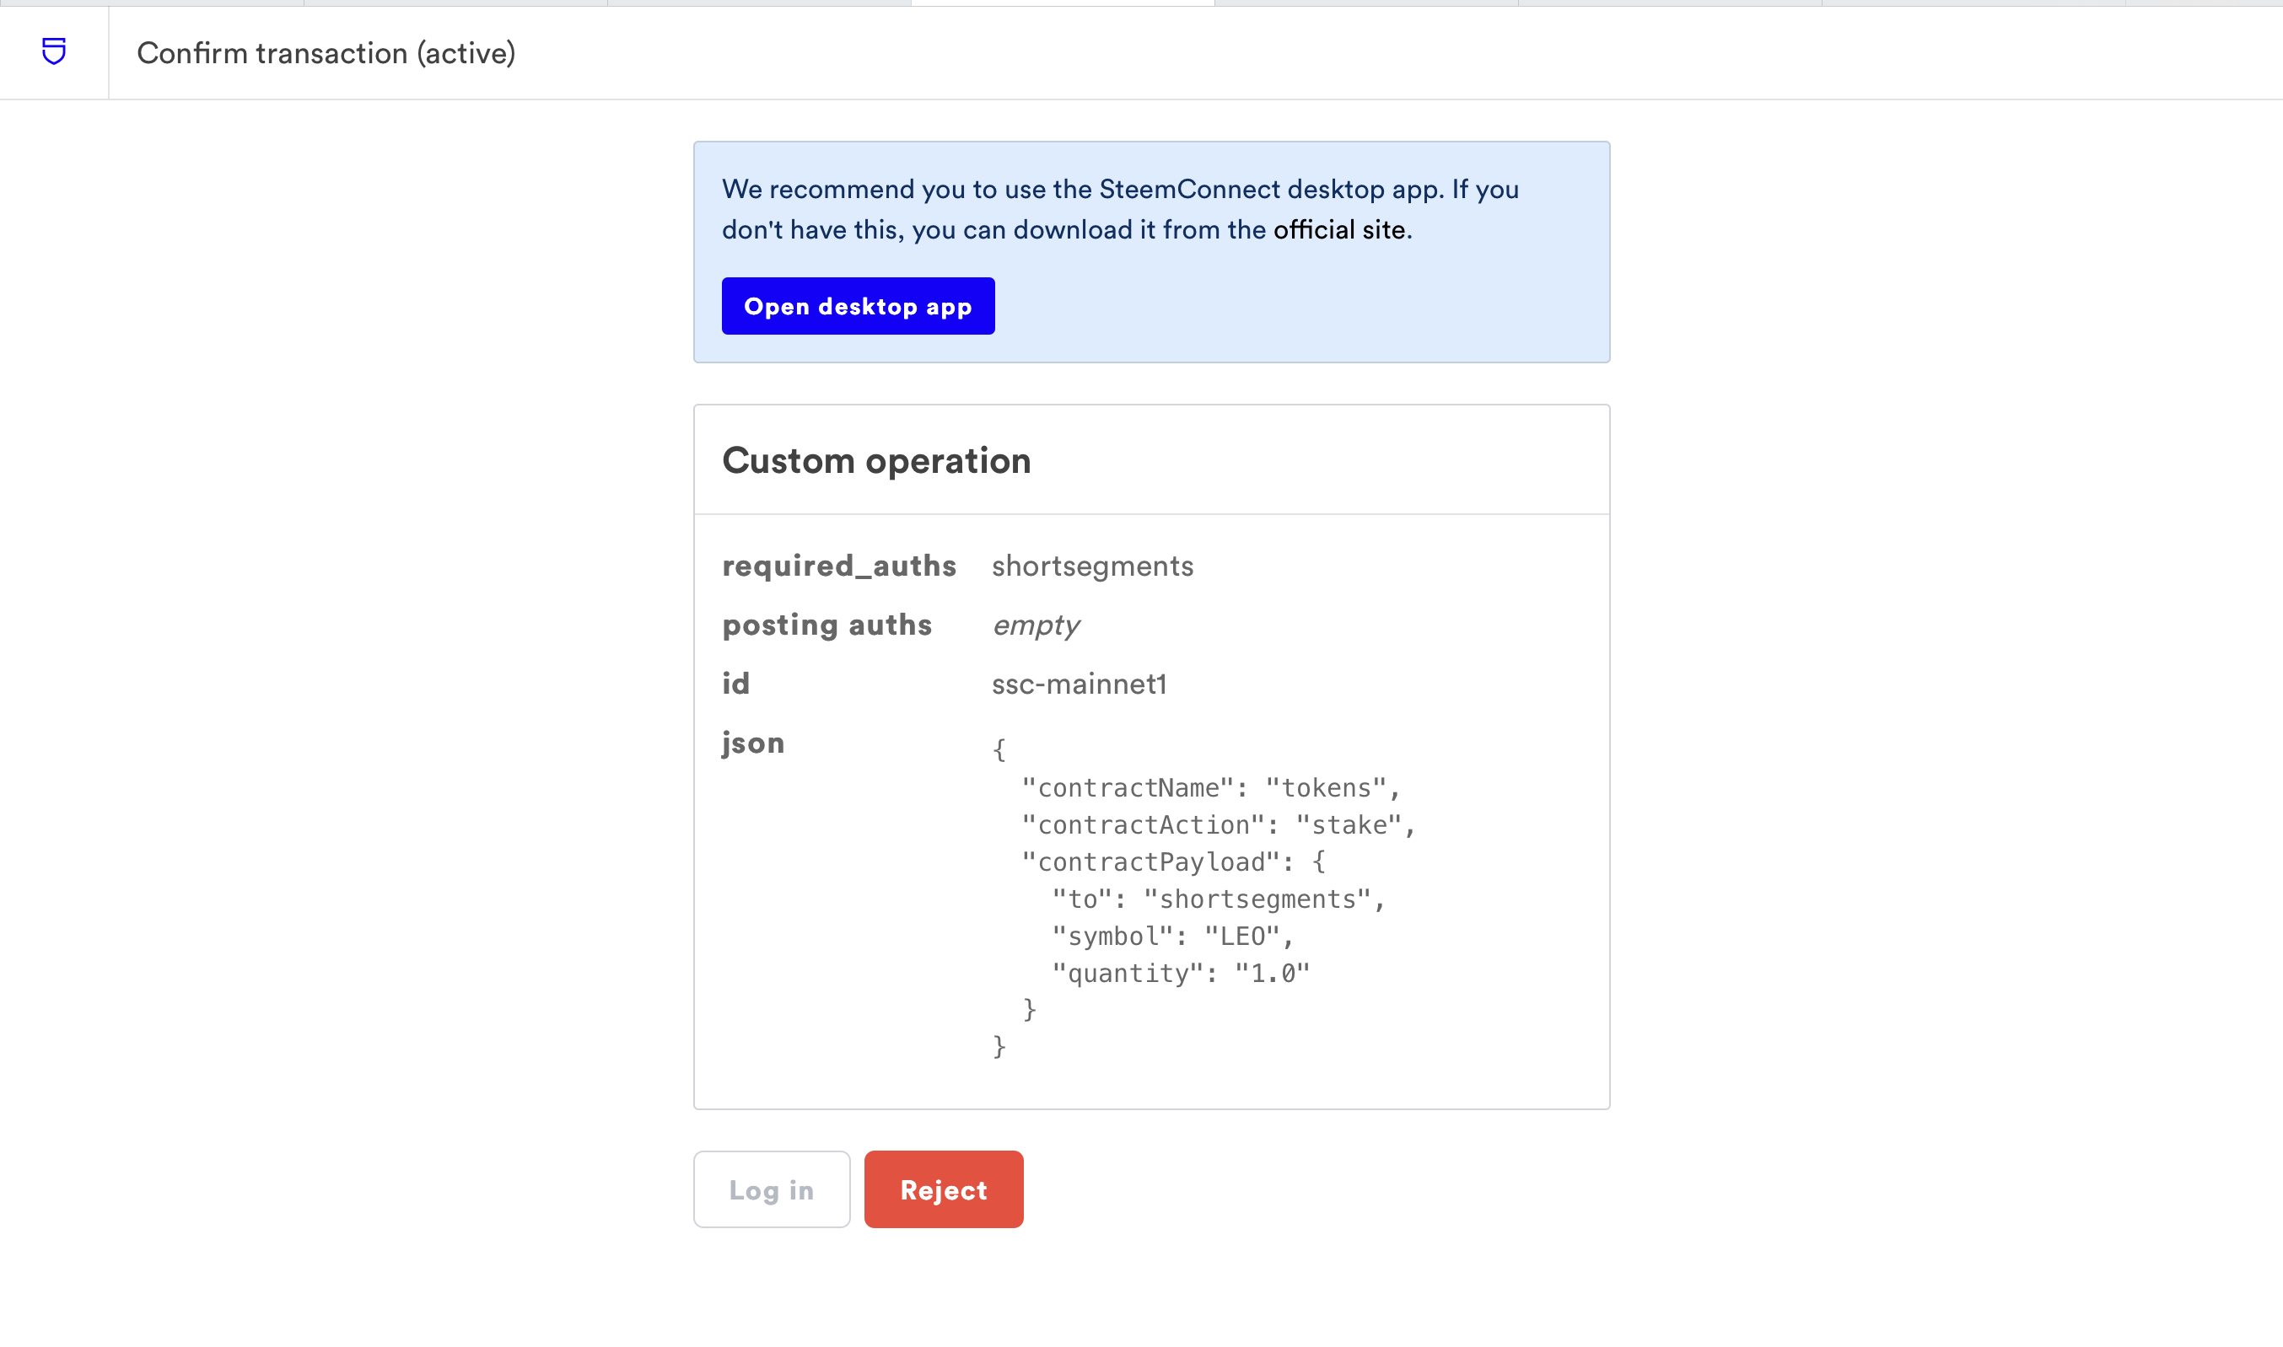The image size is (2283, 1347).
Task: Select the "contractName": "tokens" line
Action: point(1211,787)
